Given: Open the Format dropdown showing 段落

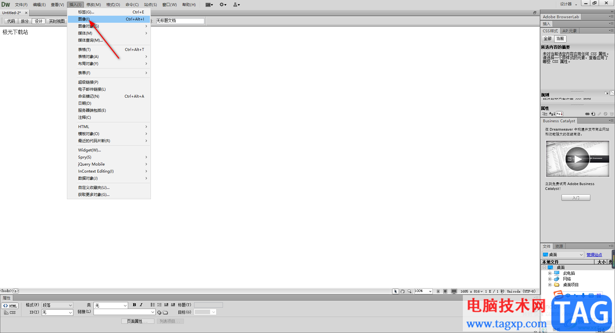Looking at the screenshot, I should coord(58,305).
